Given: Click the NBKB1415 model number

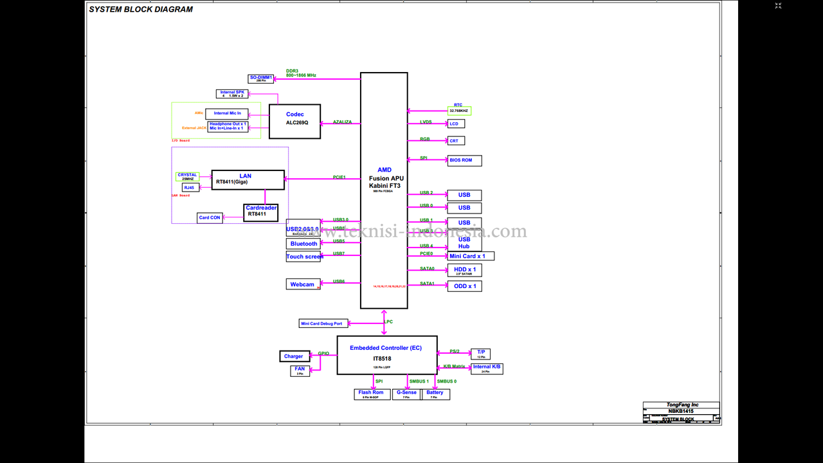Looking at the screenshot, I should tap(682, 410).
